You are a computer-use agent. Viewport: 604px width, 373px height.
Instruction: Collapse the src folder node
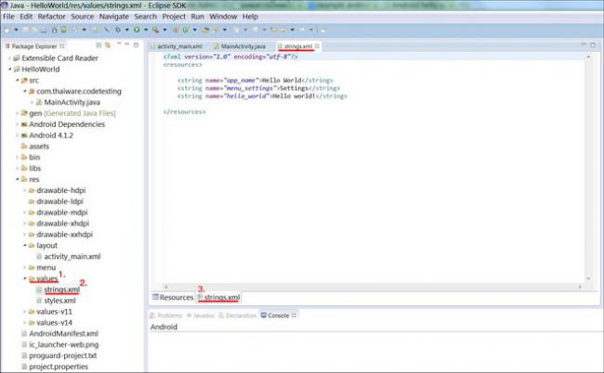pyautogui.click(x=18, y=81)
